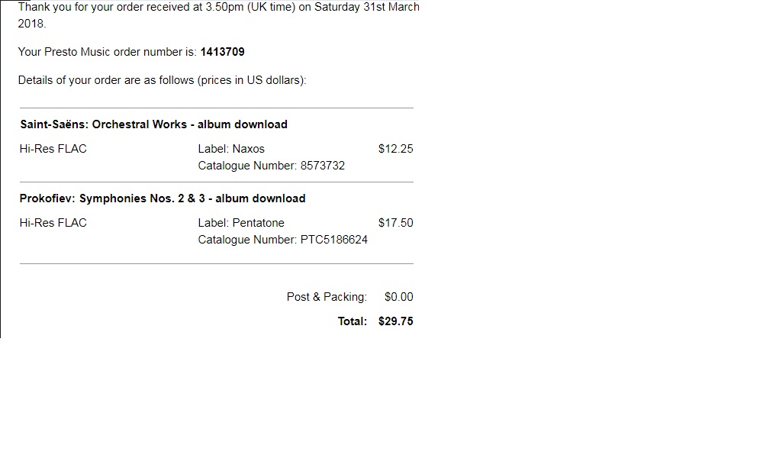Click 'Details of your order are as follows' line
The height and width of the screenshot is (458, 763).
pyautogui.click(x=162, y=80)
